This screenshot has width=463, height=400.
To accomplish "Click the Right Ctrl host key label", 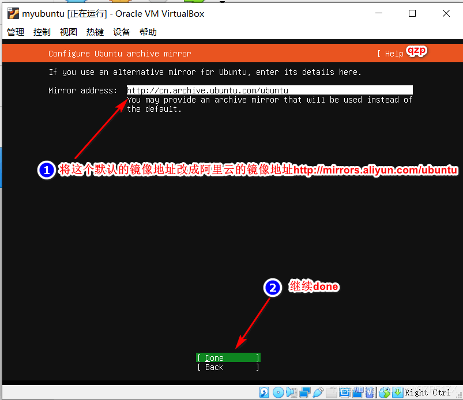I will (428, 393).
